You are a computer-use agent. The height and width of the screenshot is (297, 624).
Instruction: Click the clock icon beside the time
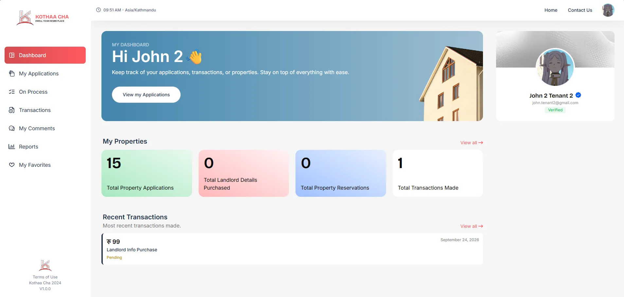point(98,10)
